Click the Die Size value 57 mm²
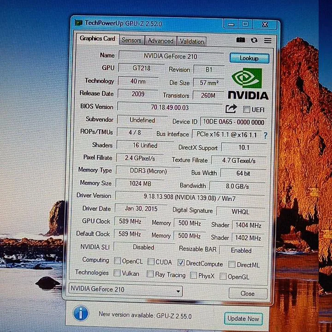Screen dimensions: 332x332 click(x=209, y=83)
